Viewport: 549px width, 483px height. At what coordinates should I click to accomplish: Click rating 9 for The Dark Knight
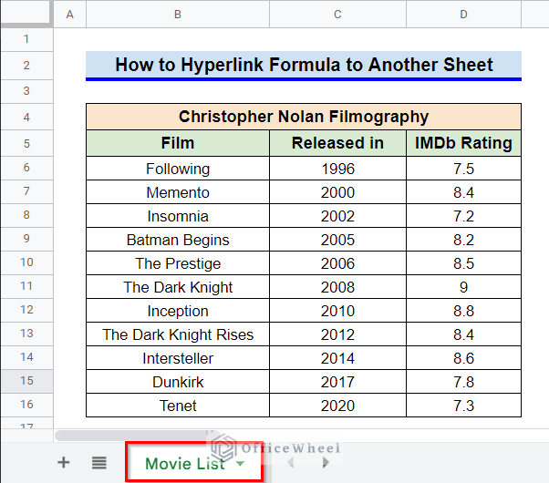[463, 287]
